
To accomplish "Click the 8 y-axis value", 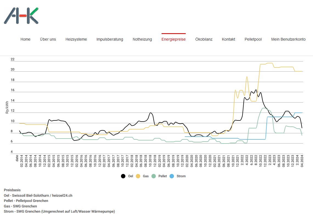I will pyautogui.click(x=12, y=131).
